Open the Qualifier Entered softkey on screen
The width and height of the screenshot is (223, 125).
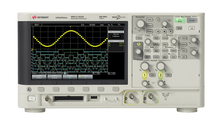click(54, 77)
